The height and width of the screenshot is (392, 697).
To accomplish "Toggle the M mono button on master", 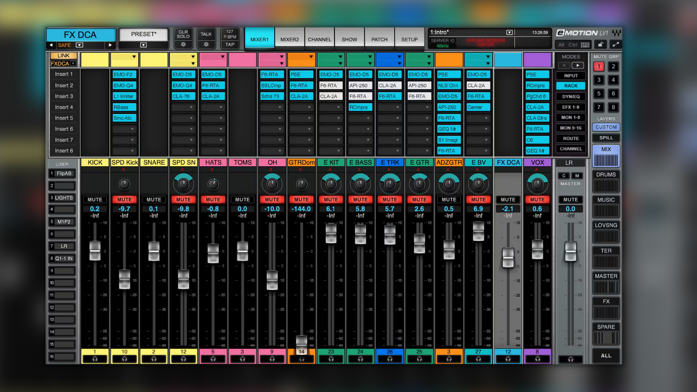I will pyautogui.click(x=577, y=176).
